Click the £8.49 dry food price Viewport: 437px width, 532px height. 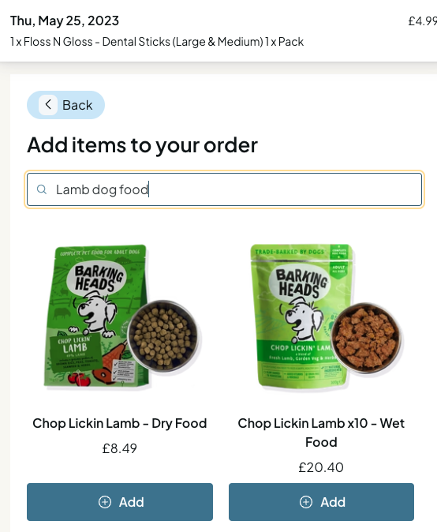click(x=120, y=448)
